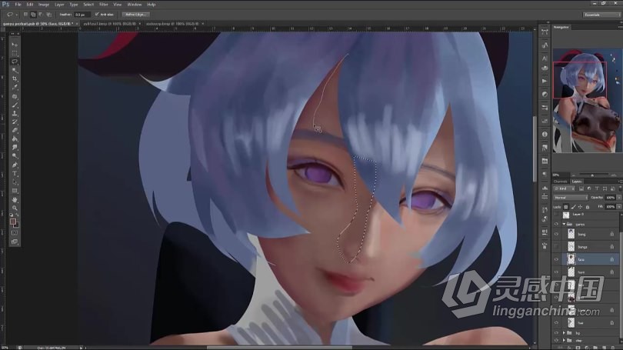Change screen mode icon in toolbox

click(15, 242)
